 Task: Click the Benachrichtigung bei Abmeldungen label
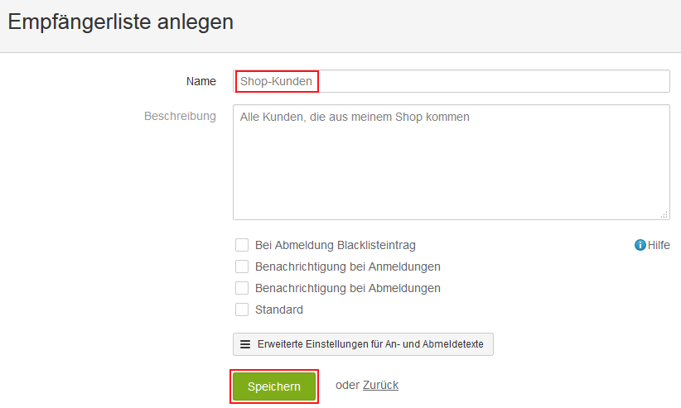click(x=348, y=288)
